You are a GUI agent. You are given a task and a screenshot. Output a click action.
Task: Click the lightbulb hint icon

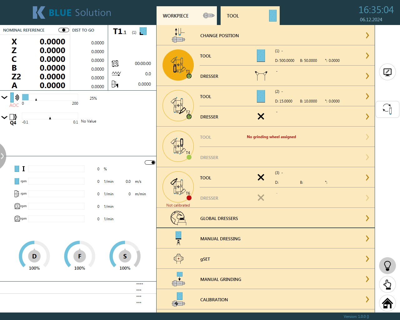[x=387, y=266]
